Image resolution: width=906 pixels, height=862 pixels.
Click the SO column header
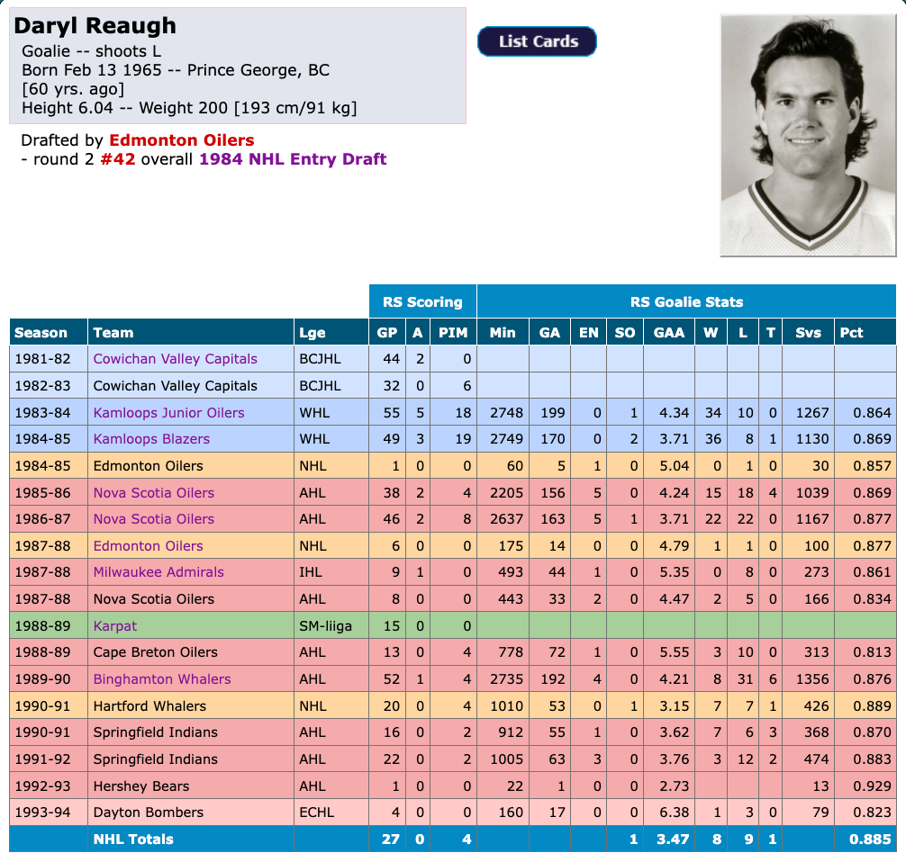coord(625,333)
